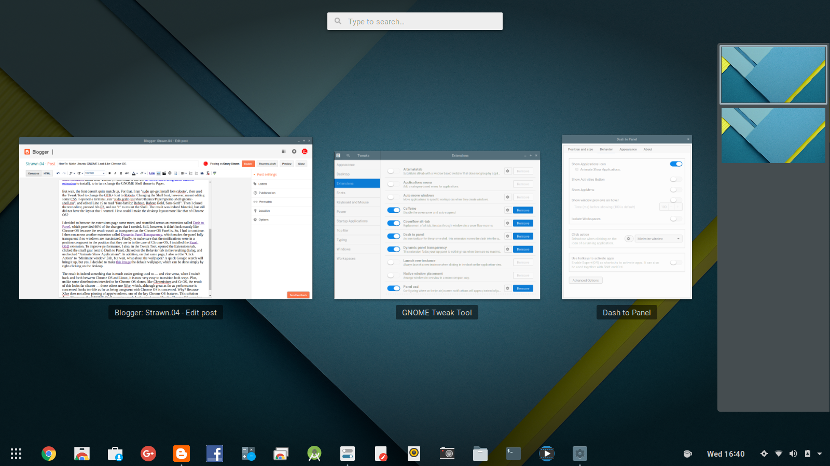Enable the Alternatetab extension
The image size is (830, 466).
coord(392,171)
